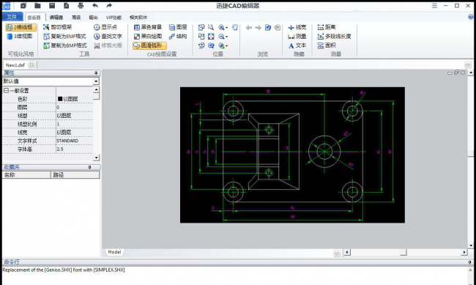Screen dimensions: 476x285
Task: Click the app CAD logo icon
Action: point(6,6)
